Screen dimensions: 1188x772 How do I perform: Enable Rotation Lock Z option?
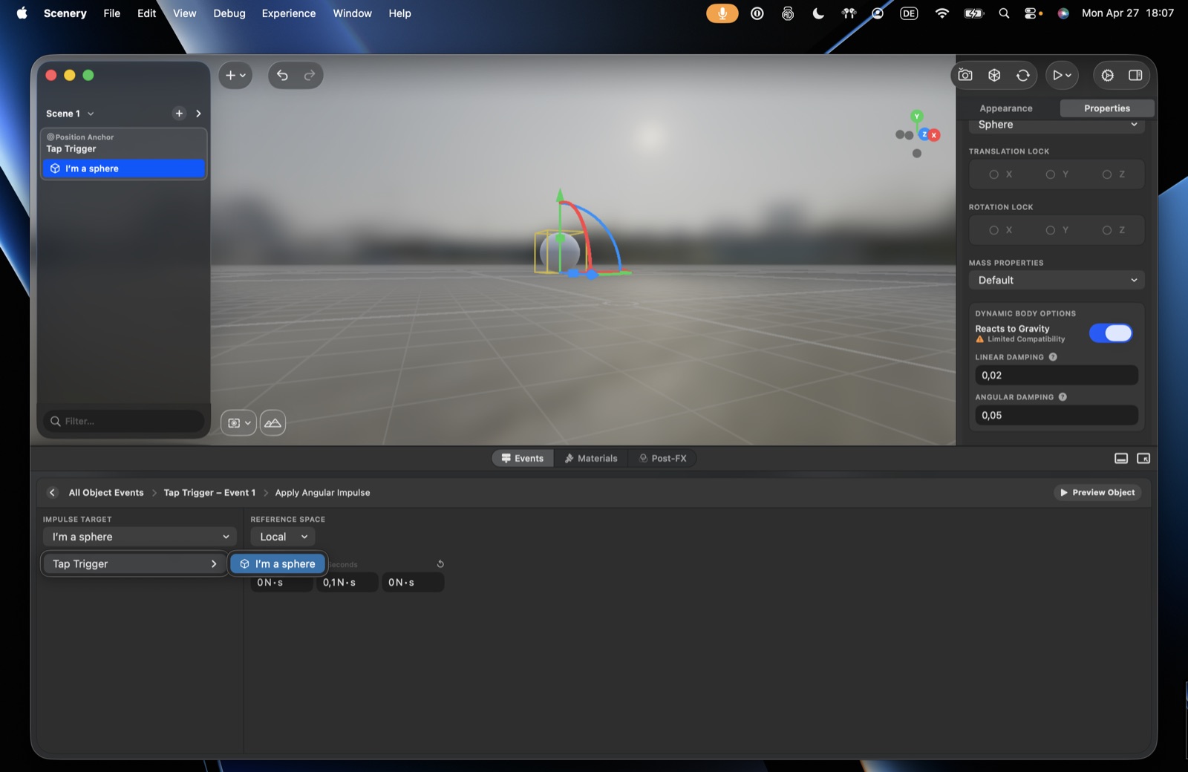pyautogui.click(x=1114, y=230)
